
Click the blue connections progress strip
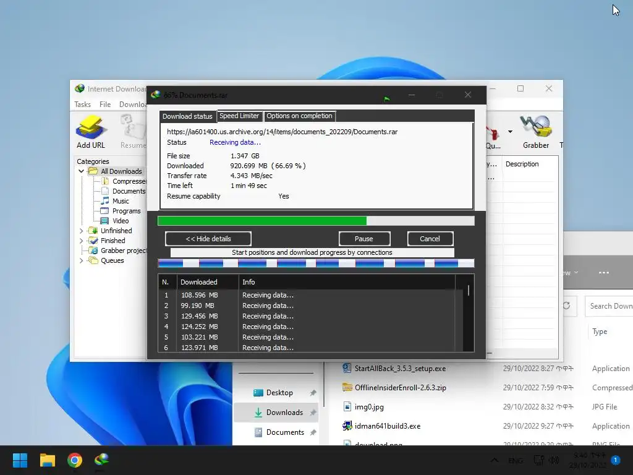pyautogui.click(x=316, y=263)
